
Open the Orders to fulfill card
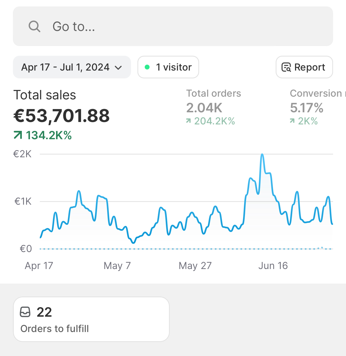pos(91,319)
